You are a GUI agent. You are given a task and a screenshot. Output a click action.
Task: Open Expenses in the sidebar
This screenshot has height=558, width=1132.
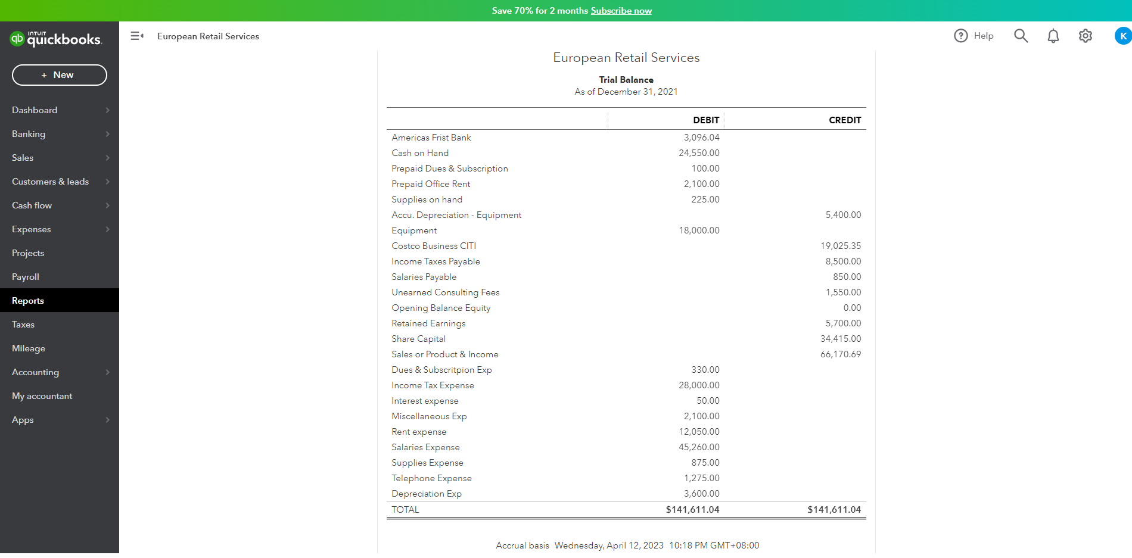coord(31,229)
